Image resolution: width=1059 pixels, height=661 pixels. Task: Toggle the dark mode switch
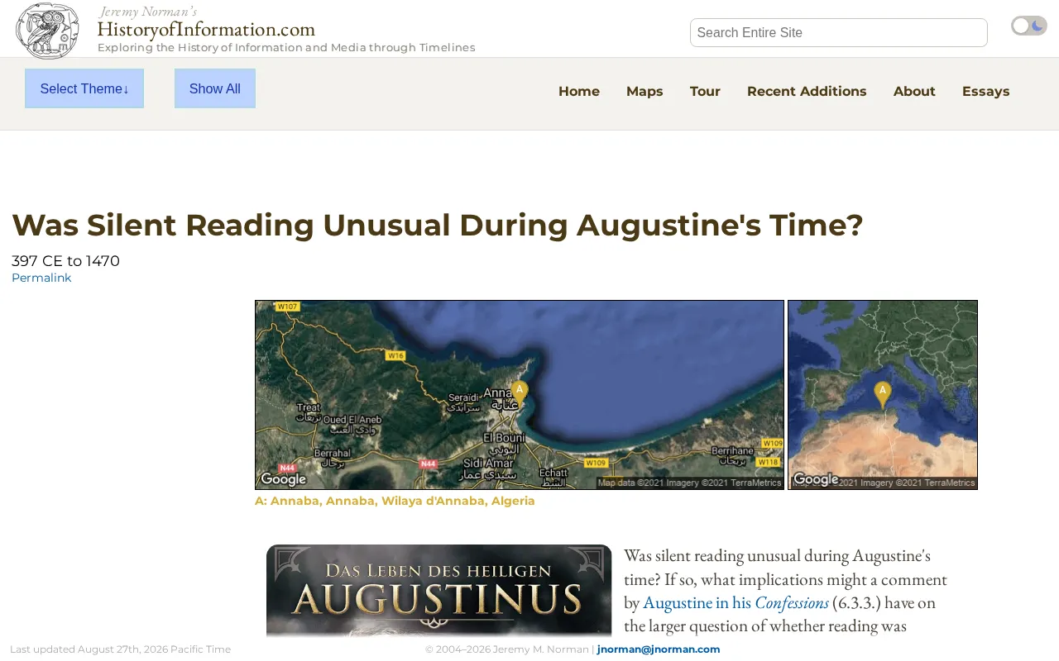[x=1029, y=26]
